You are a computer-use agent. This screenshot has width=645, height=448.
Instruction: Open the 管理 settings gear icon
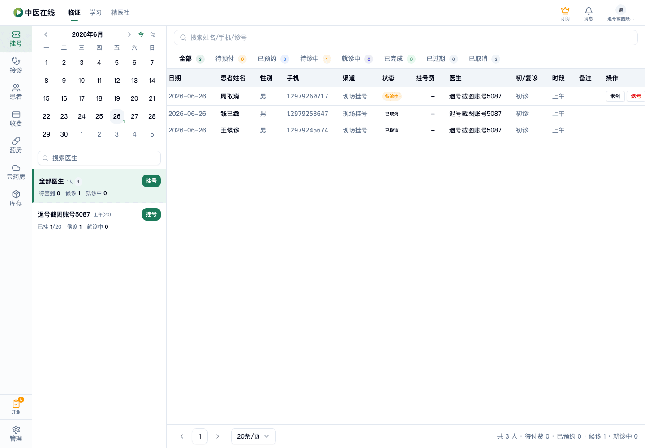tap(16, 434)
